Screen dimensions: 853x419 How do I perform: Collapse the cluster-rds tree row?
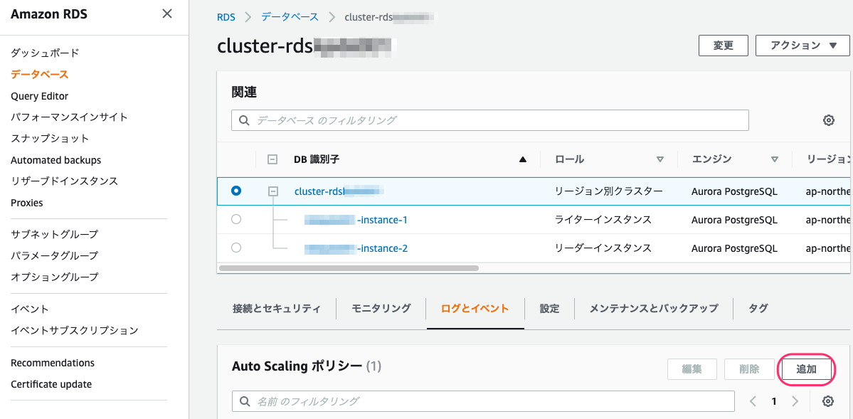tap(273, 191)
